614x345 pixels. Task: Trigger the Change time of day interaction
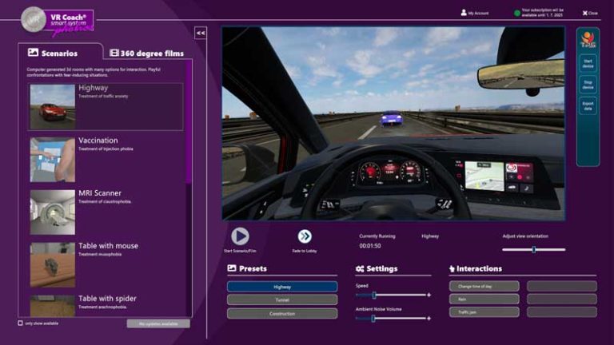[x=484, y=287]
